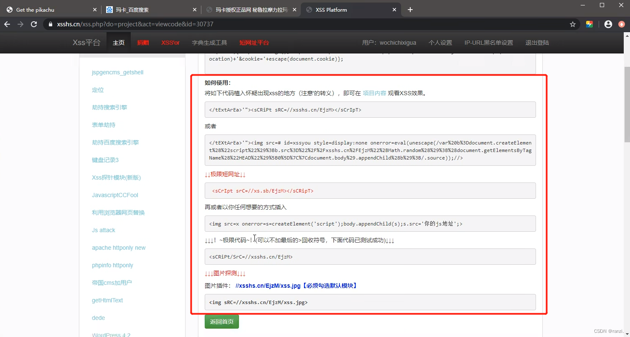
Task: Minimize the browser window
Action: tap(583, 5)
